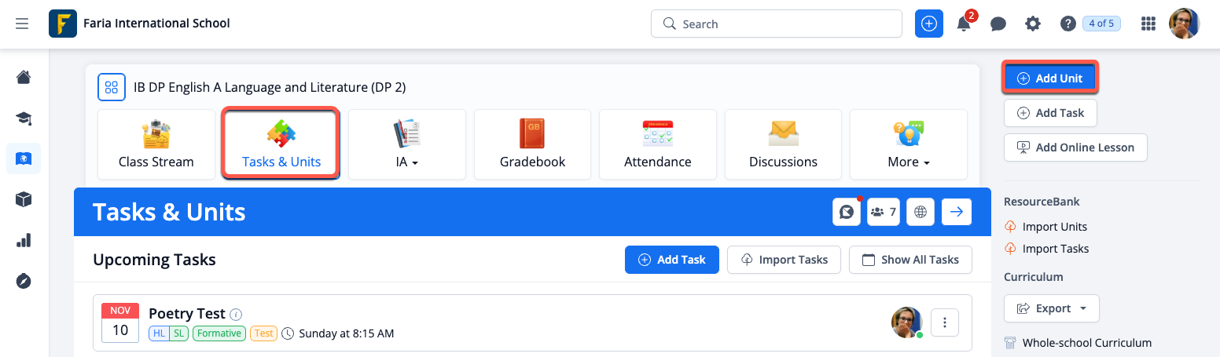This screenshot has width=1220, height=357.
Task: Open the apps grid launcher
Action: (1148, 24)
